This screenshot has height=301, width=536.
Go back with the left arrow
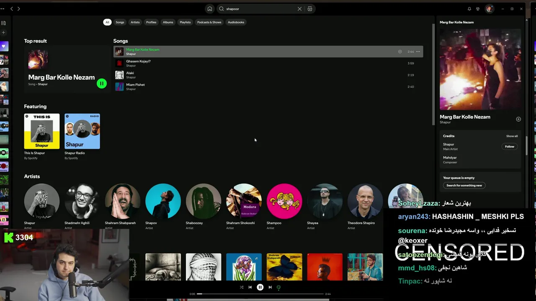[11, 9]
